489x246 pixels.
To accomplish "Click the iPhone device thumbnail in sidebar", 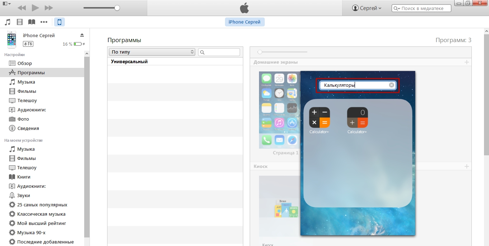I will (x=11, y=40).
